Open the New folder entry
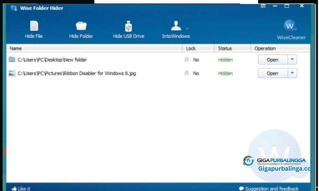The width and height of the screenshot is (319, 191). coord(273,60)
